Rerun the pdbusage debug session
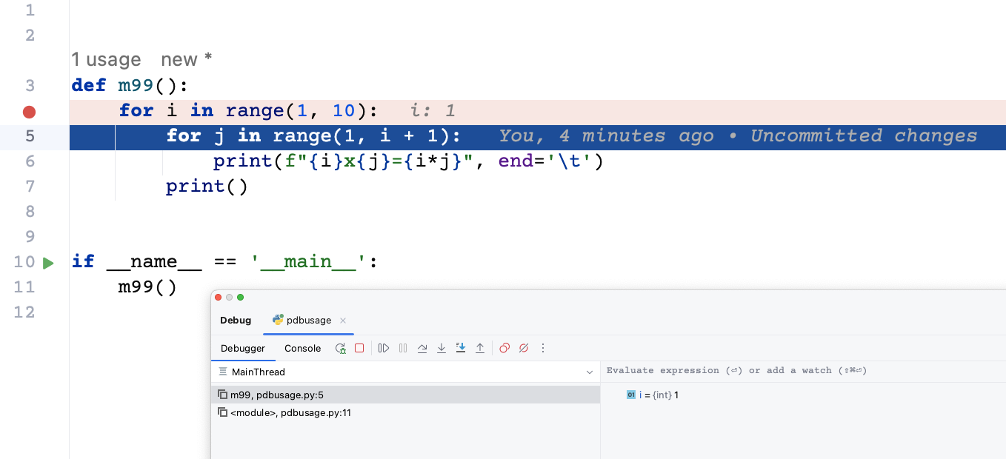 [340, 348]
